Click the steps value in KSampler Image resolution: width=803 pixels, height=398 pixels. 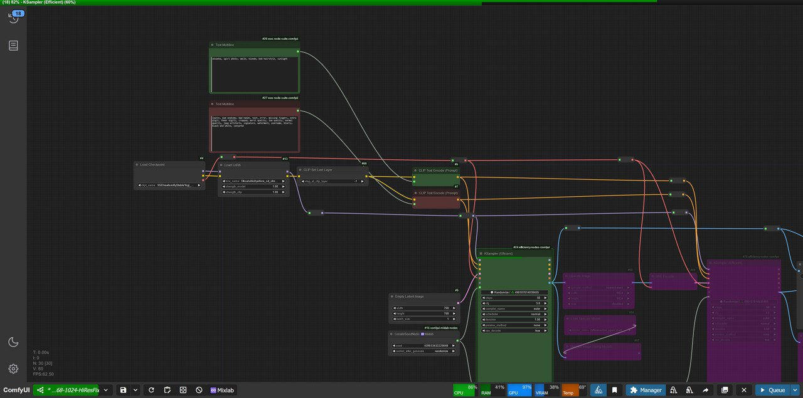coord(514,298)
